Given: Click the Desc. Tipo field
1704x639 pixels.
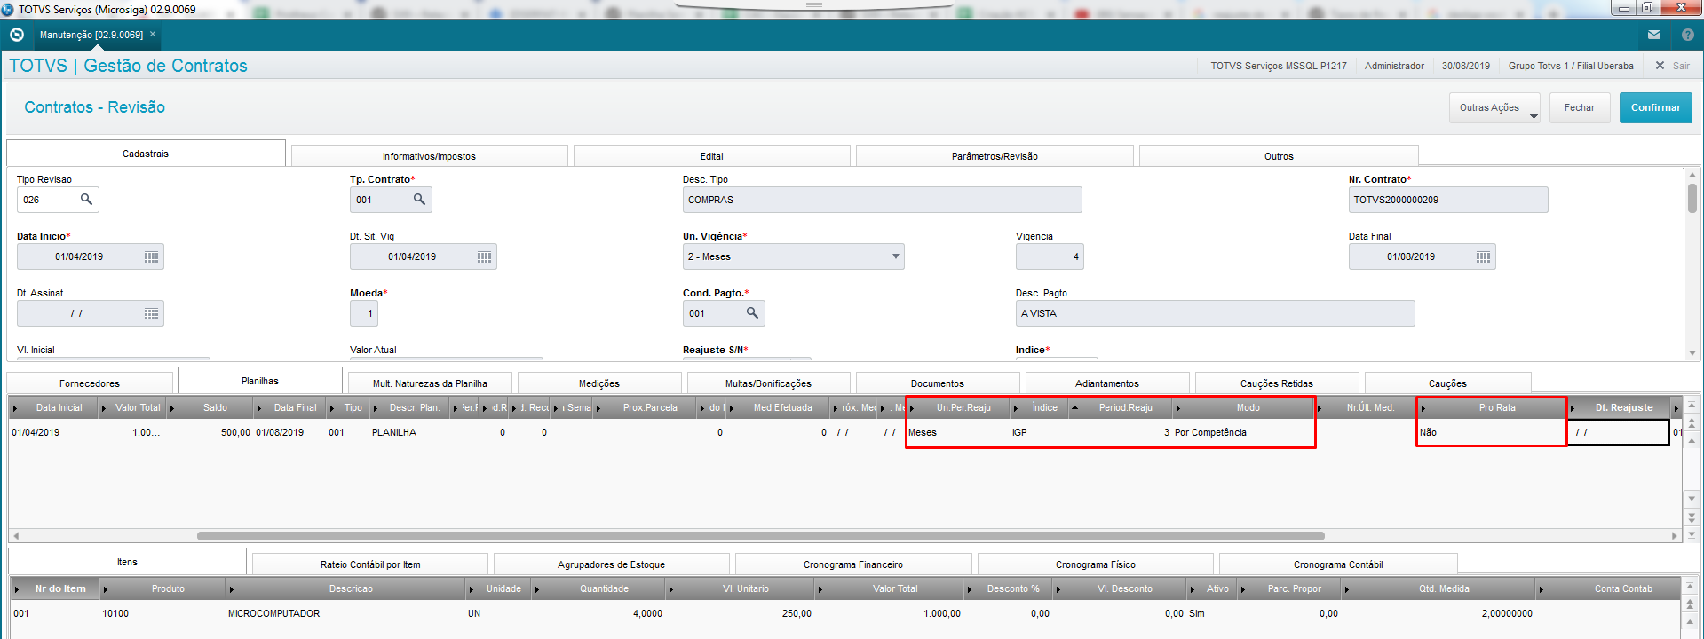Looking at the screenshot, I should [882, 200].
